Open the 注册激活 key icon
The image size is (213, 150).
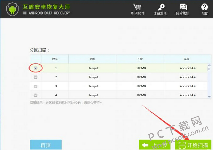tap(161, 7)
